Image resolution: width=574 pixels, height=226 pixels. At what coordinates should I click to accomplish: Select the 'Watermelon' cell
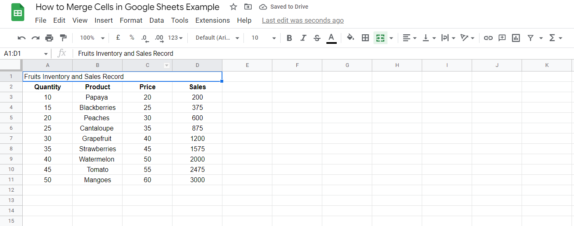[x=97, y=159]
